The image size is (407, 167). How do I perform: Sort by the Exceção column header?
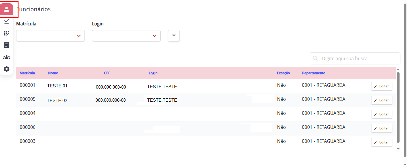click(x=283, y=73)
